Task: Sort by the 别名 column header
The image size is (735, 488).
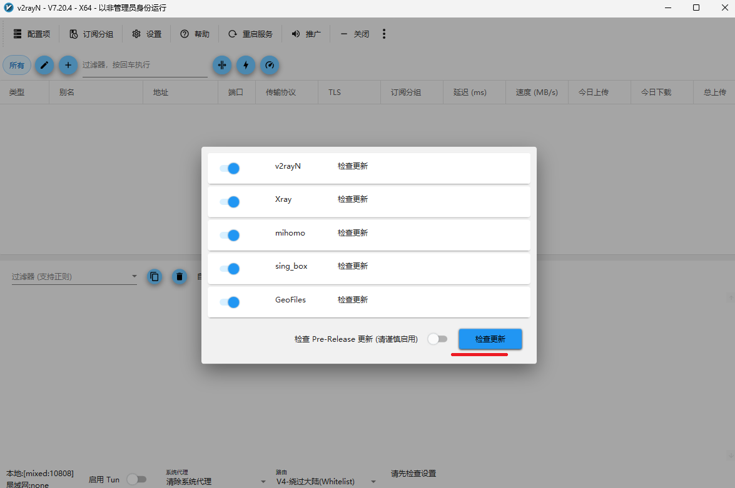Action: 96,92
